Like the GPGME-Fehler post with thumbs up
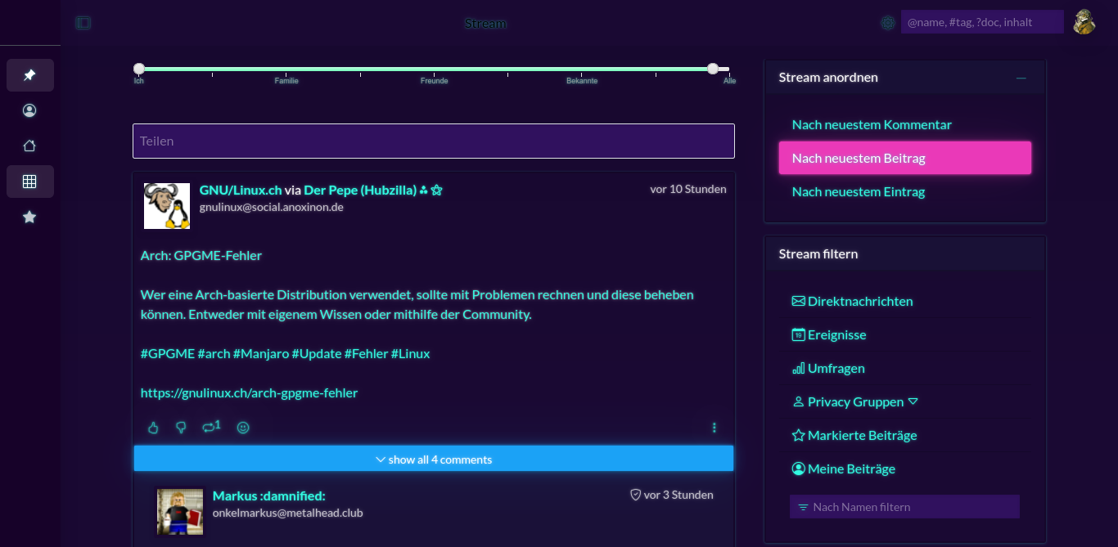 pyautogui.click(x=153, y=428)
